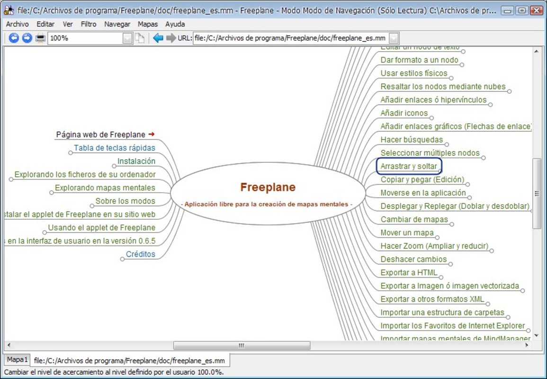Select the Exportar a HTML node
This screenshot has width=547, height=379.
409,272
